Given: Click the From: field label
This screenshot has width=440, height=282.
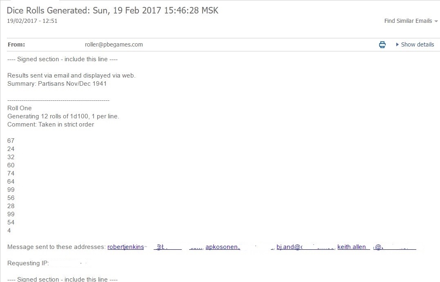Looking at the screenshot, I should [16, 44].
